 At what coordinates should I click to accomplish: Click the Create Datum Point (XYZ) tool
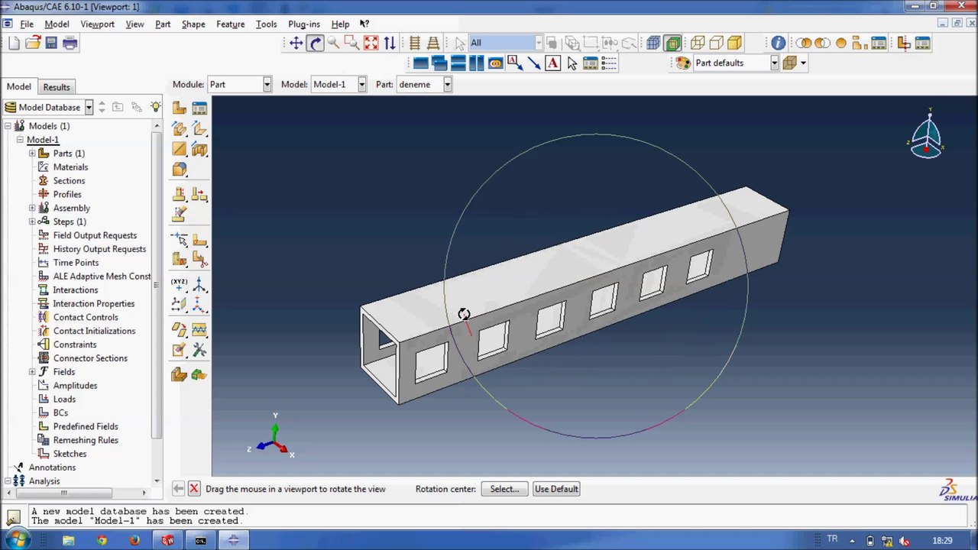click(180, 284)
